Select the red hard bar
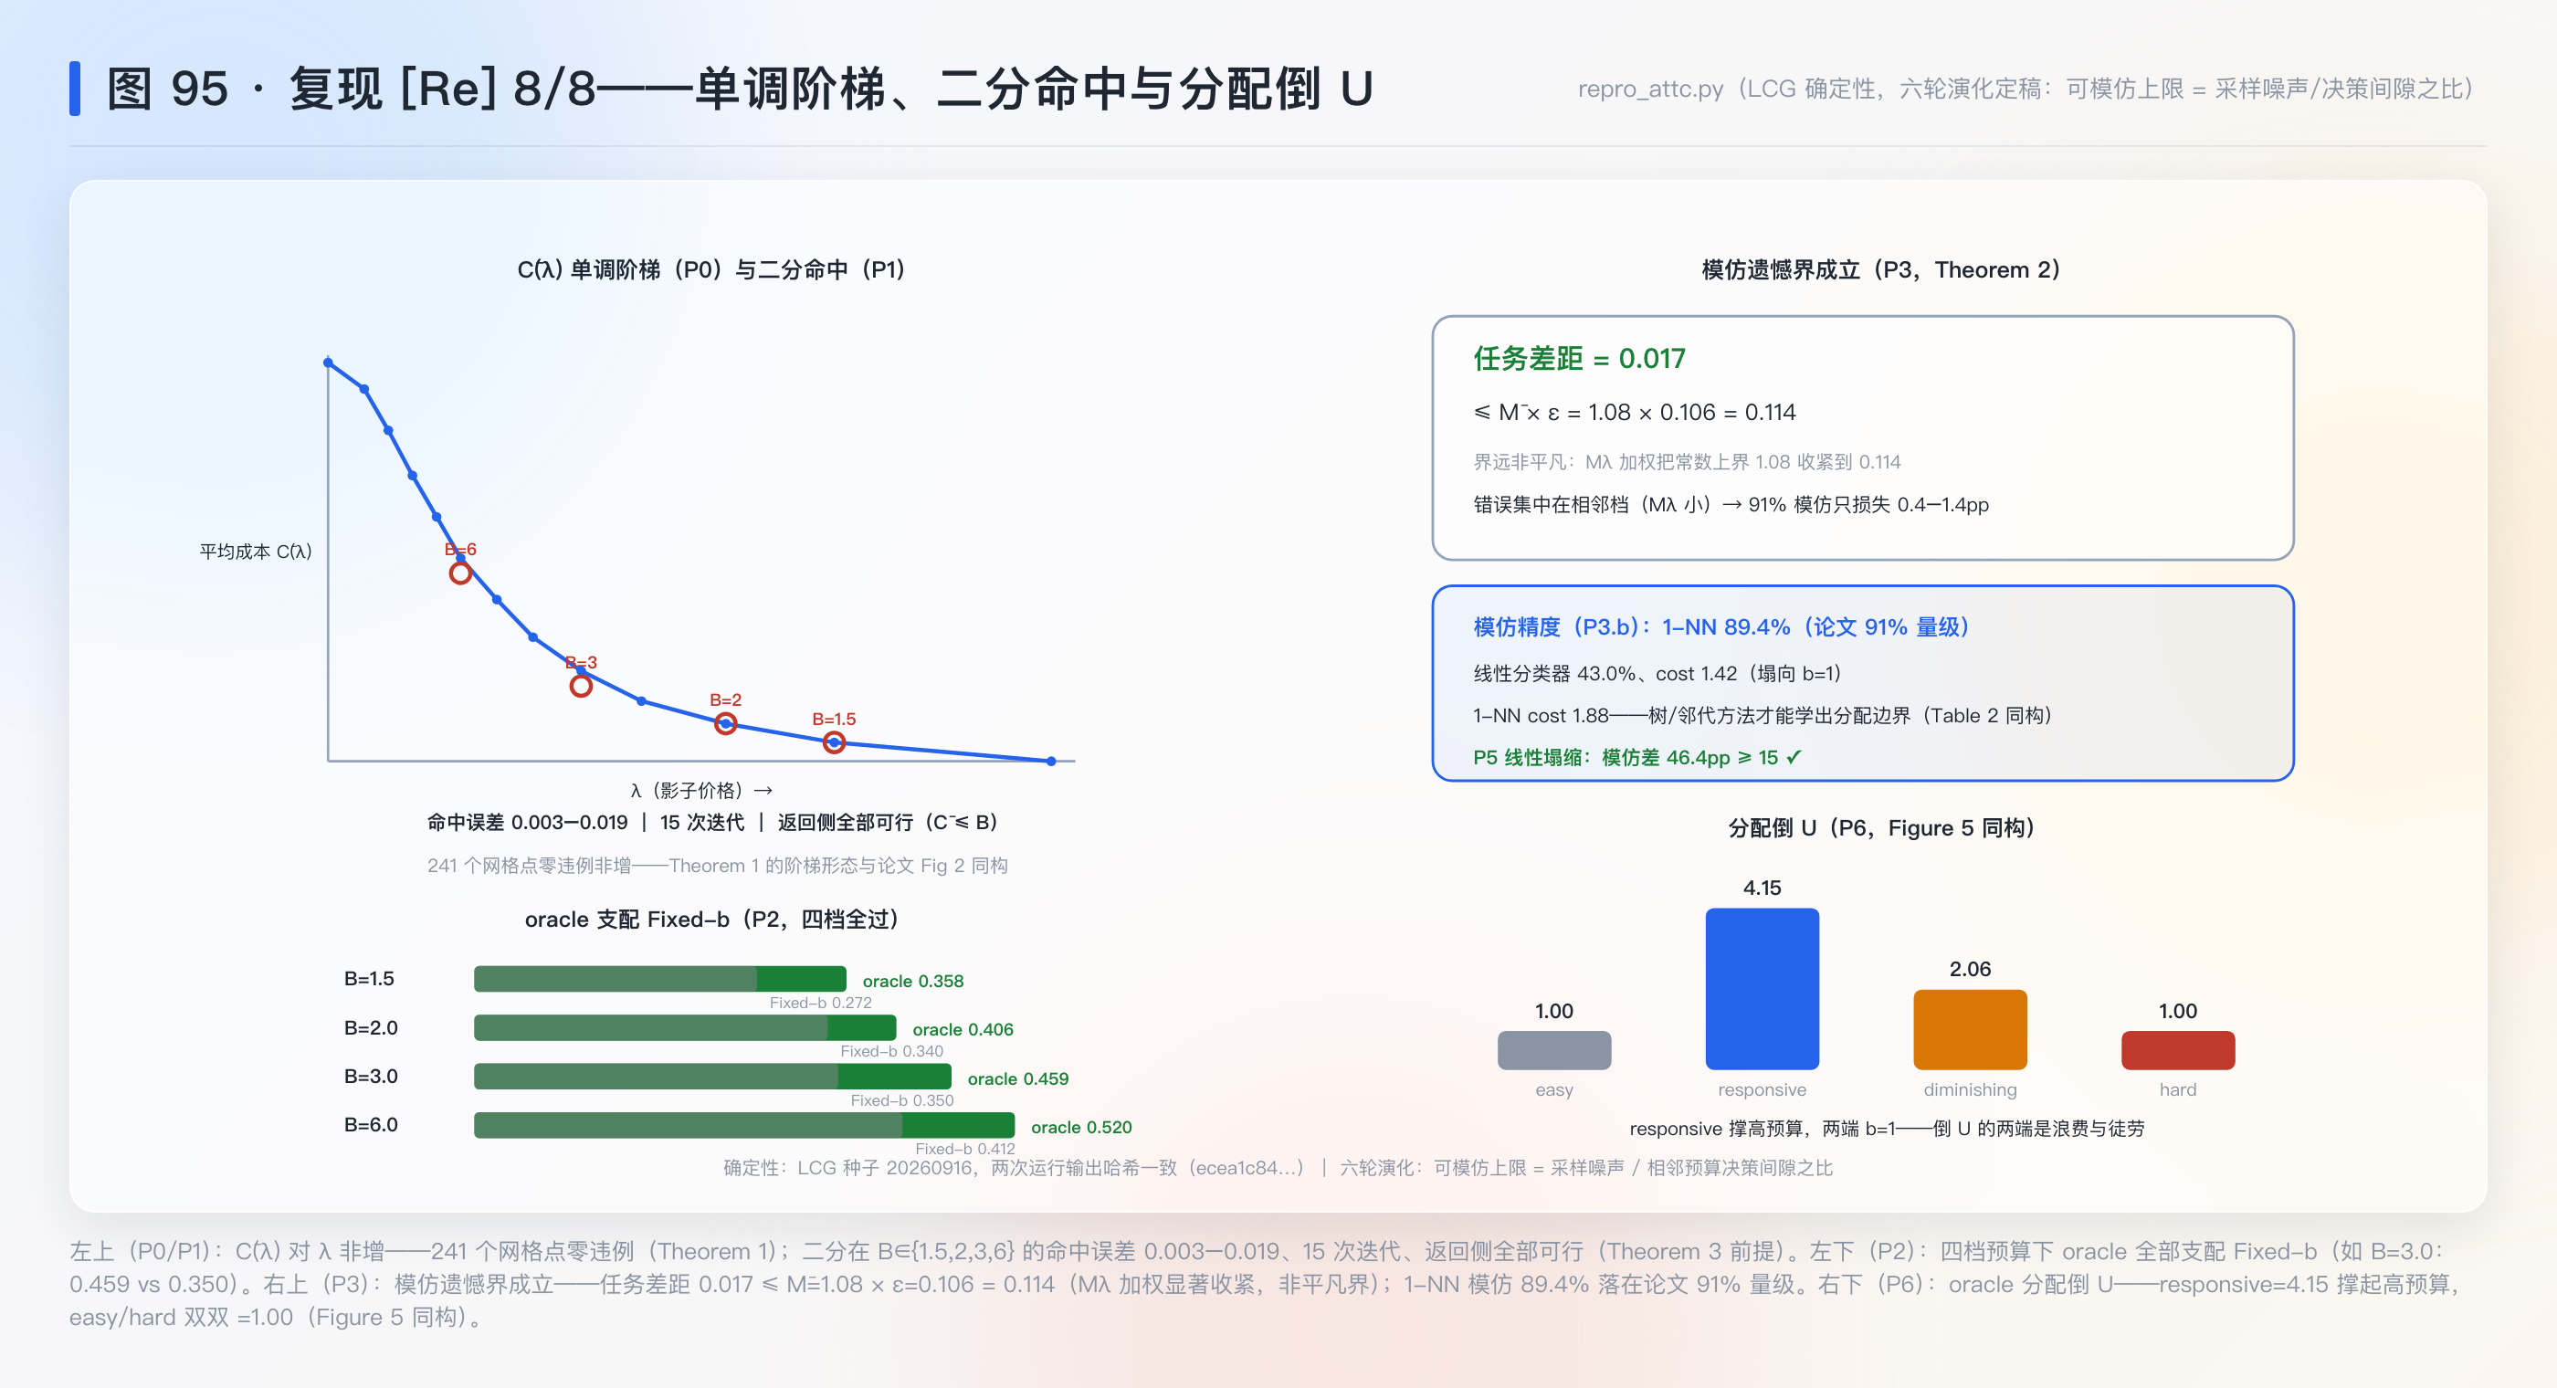Image resolution: width=2557 pixels, height=1388 pixels. (x=2178, y=1049)
